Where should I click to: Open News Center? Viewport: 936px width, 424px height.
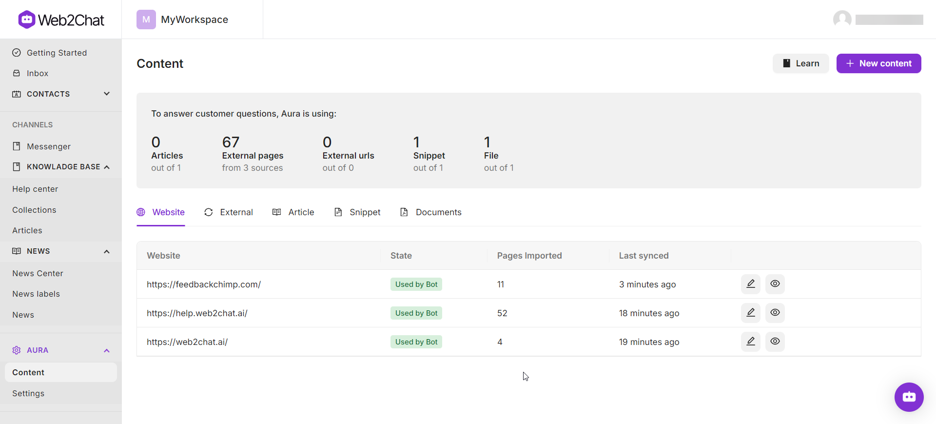pyautogui.click(x=38, y=273)
